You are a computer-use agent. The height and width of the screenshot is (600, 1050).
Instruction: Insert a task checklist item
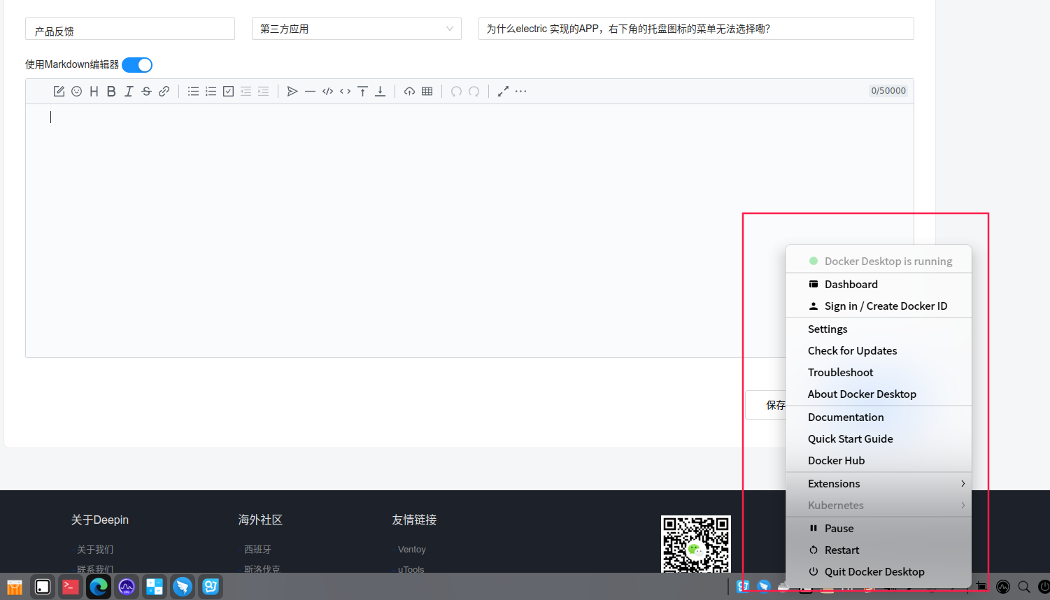pos(228,92)
